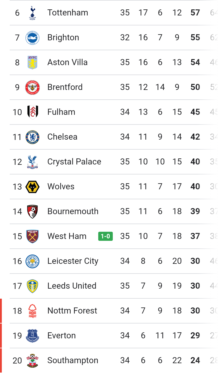Screen dimensions: 218x375
Task: Select the Leeds United team name
Action: point(72,286)
